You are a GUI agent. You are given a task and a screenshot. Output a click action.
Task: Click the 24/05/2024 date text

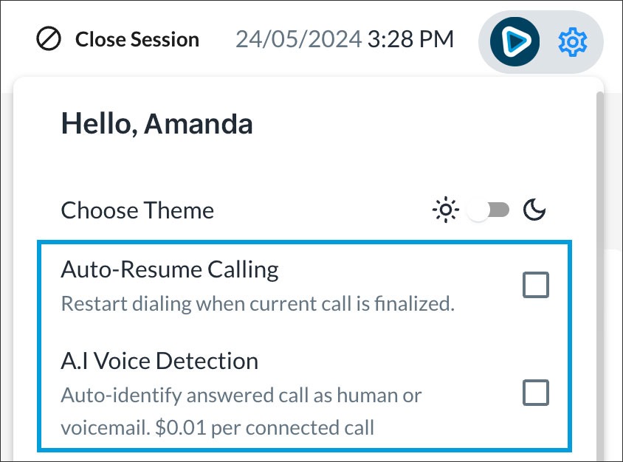pyautogui.click(x=298, y=39)
